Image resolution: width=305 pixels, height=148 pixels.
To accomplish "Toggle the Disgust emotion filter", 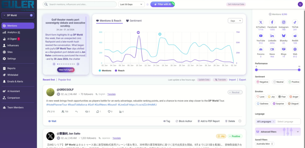I will click(x=293, y=104).
